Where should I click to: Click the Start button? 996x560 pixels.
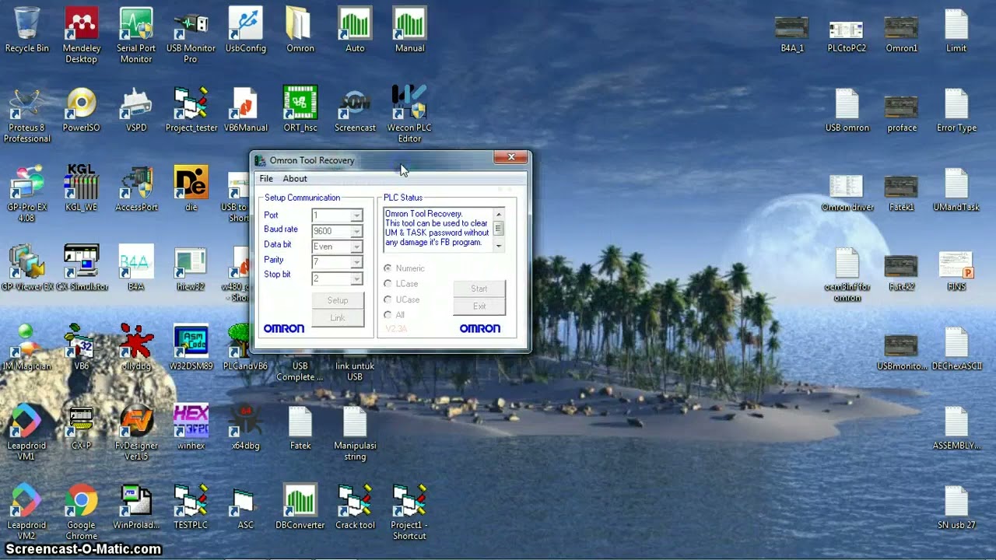(x=479, y=289)
